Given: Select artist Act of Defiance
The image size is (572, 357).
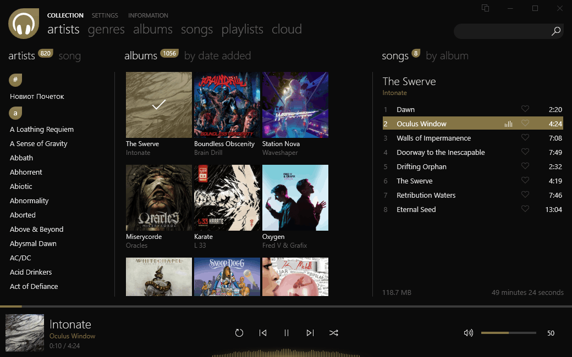Looking at the screenshot, I should 34,286.
